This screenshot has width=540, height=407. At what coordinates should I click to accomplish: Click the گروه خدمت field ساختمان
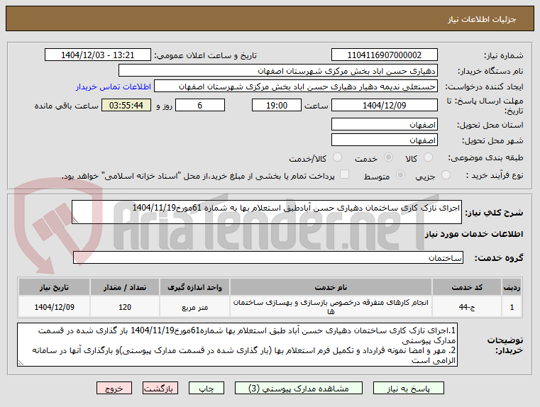pos(268,257)
